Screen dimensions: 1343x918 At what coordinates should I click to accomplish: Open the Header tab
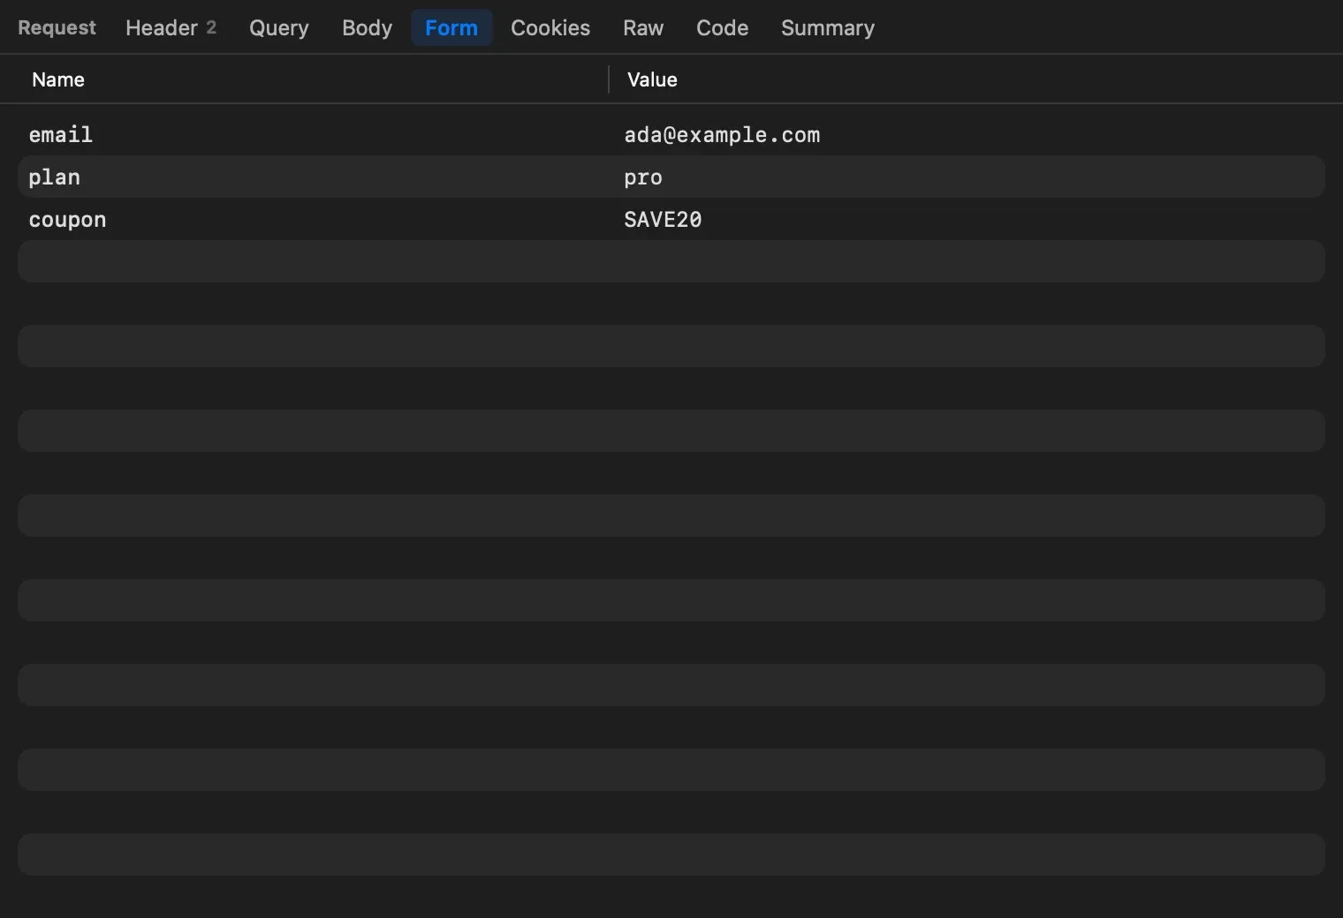(171, 28)
